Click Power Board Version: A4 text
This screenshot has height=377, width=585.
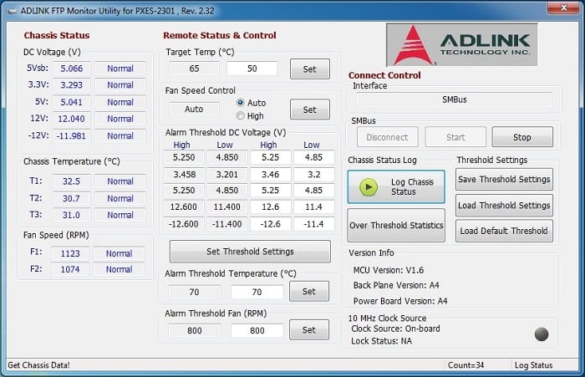tap(400, 301)
